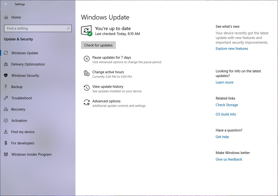Viewport: 278px width, 196px height.
Task: Click Check for updates button
Action: 98,45
